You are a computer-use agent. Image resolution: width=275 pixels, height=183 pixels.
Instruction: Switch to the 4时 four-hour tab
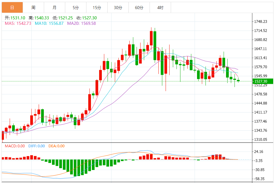[x=160, y=7]
